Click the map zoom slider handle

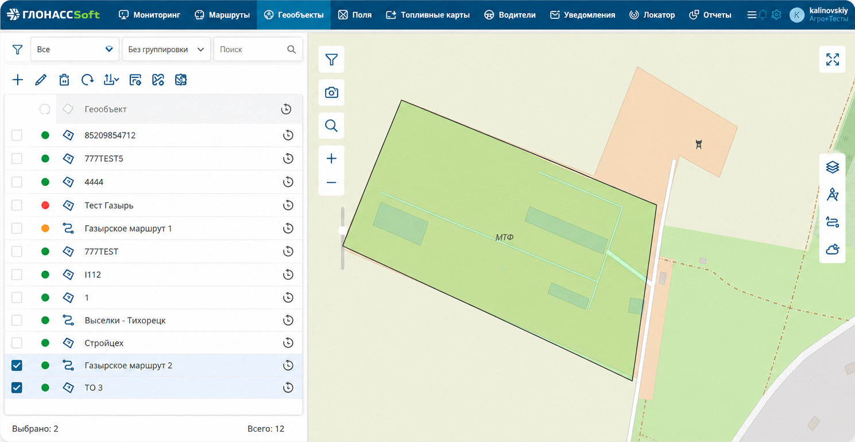342,231
